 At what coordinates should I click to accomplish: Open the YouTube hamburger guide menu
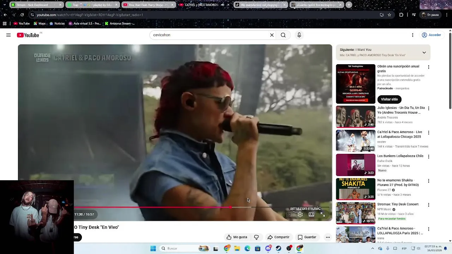coord(8,35)
